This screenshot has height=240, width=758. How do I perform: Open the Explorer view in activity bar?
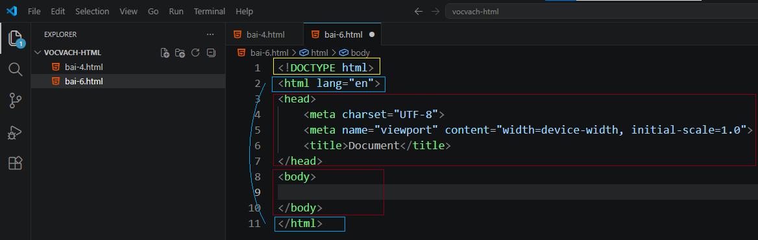coord(15,39)
